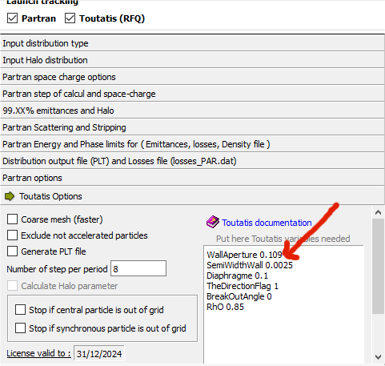Open Partran Energy and Phase limits section
Image resolution: width=385 pixels, height=366 pixels.
pos(192,144)
